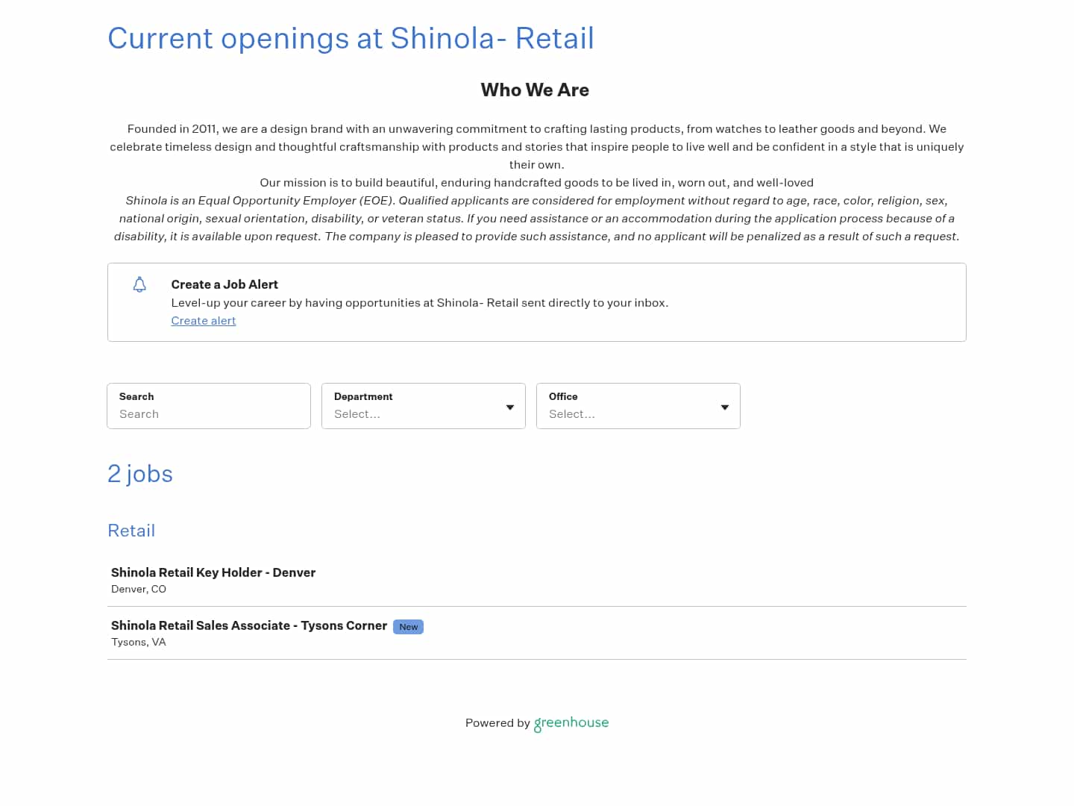Click the 'Who We Are' heading
Viewport: 1074px width, 806px height.
[x=535, y=90]
